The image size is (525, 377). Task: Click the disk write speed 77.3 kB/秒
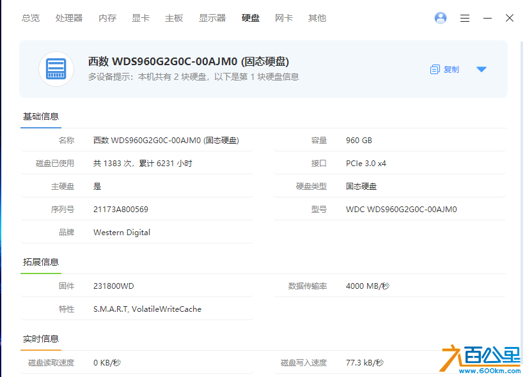[365, 363]
